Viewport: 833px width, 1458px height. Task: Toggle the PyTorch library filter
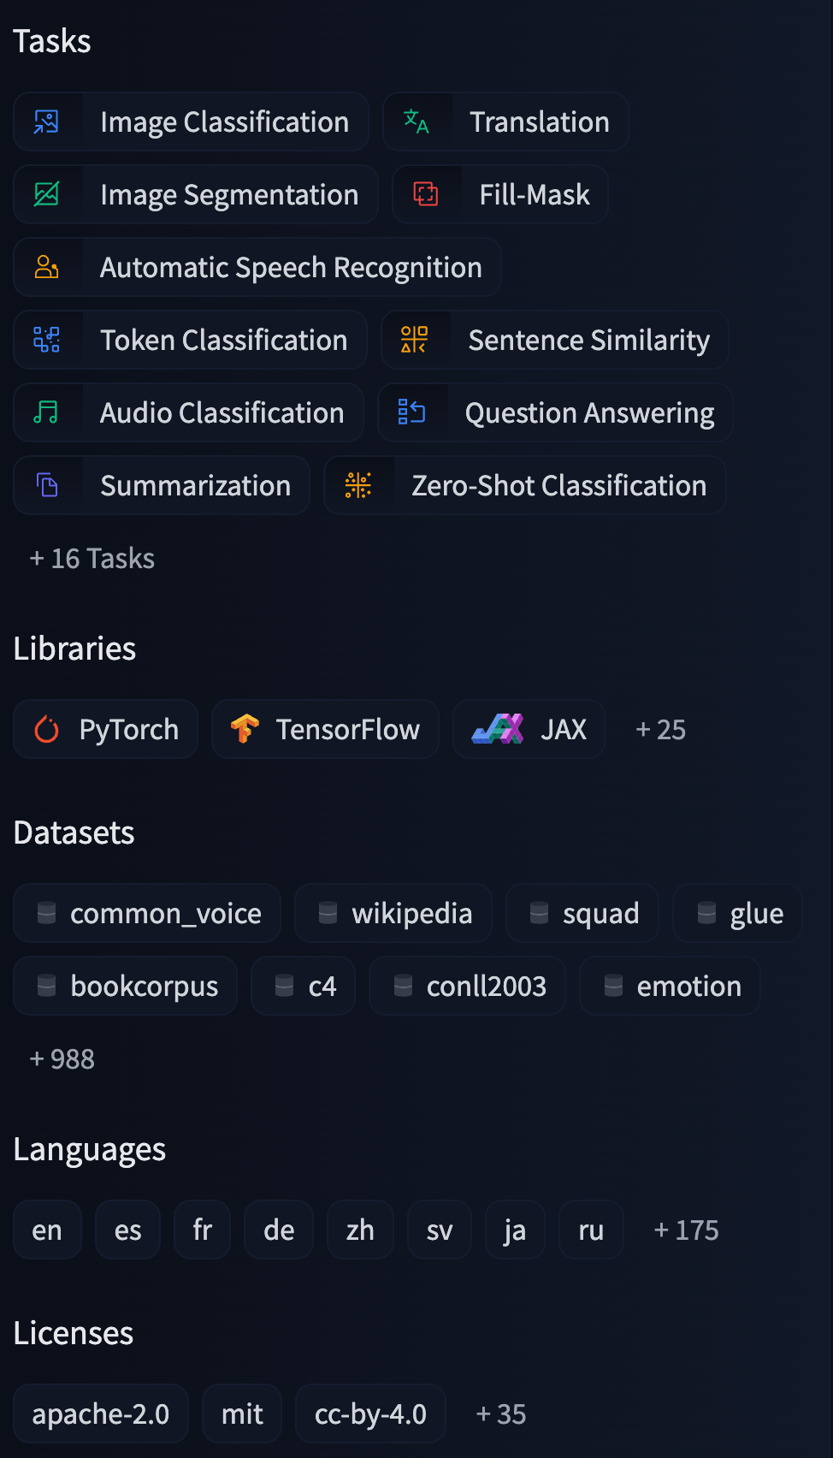(106, 730)
